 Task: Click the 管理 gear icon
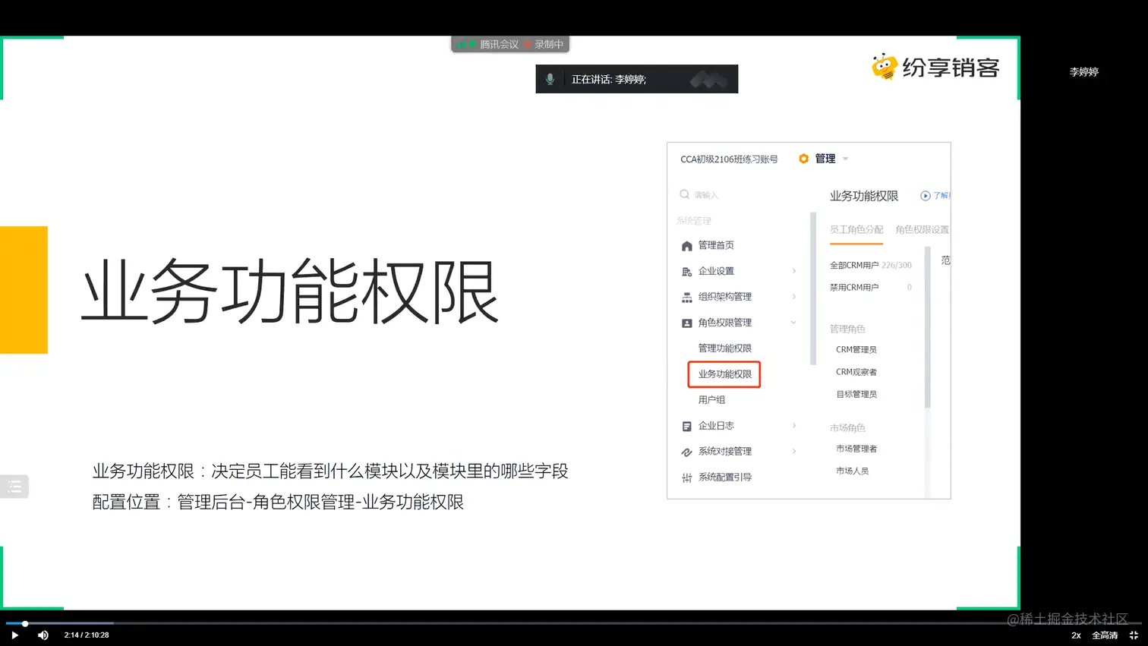coord(803,159)
